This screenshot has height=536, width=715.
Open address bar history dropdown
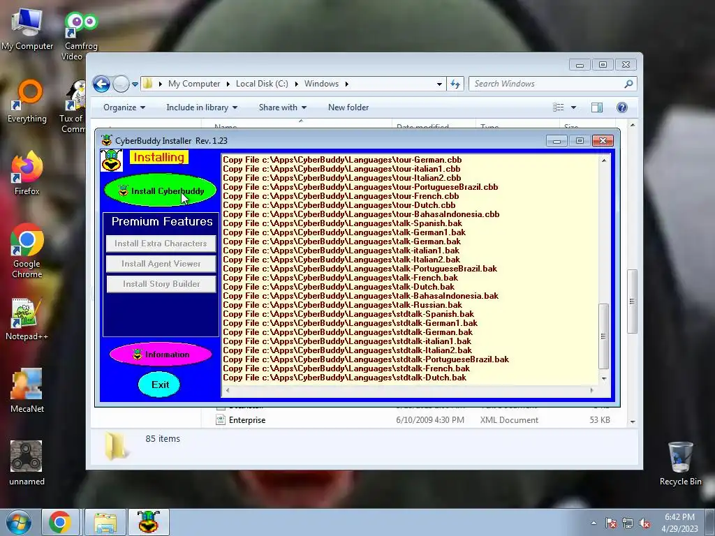(x=439, y=84)
